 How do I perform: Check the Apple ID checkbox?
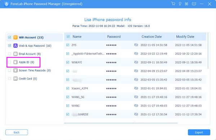pyautogui.click(x=9, y=62)
